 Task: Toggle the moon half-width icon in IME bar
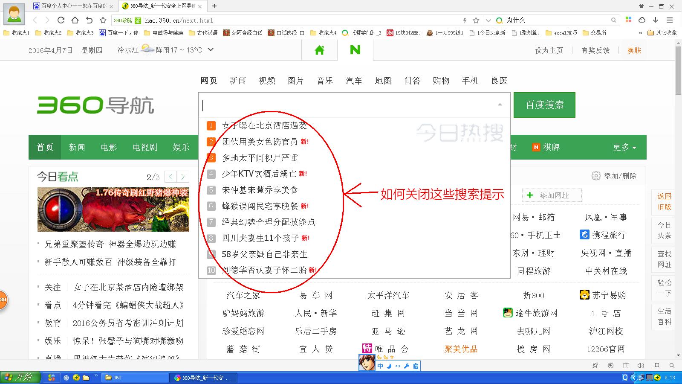[x=389, y=366]
